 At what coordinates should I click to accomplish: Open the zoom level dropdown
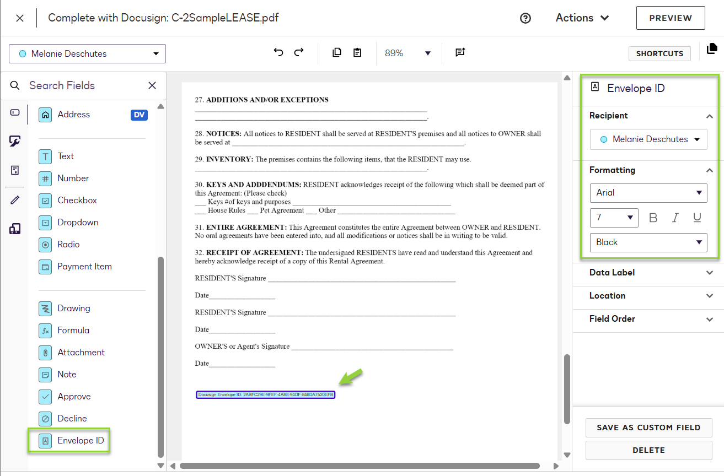[427, 53]
